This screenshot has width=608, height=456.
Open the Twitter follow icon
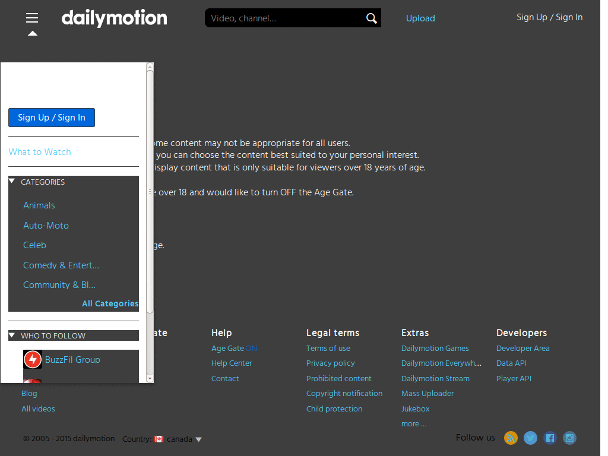pos(530,438)
